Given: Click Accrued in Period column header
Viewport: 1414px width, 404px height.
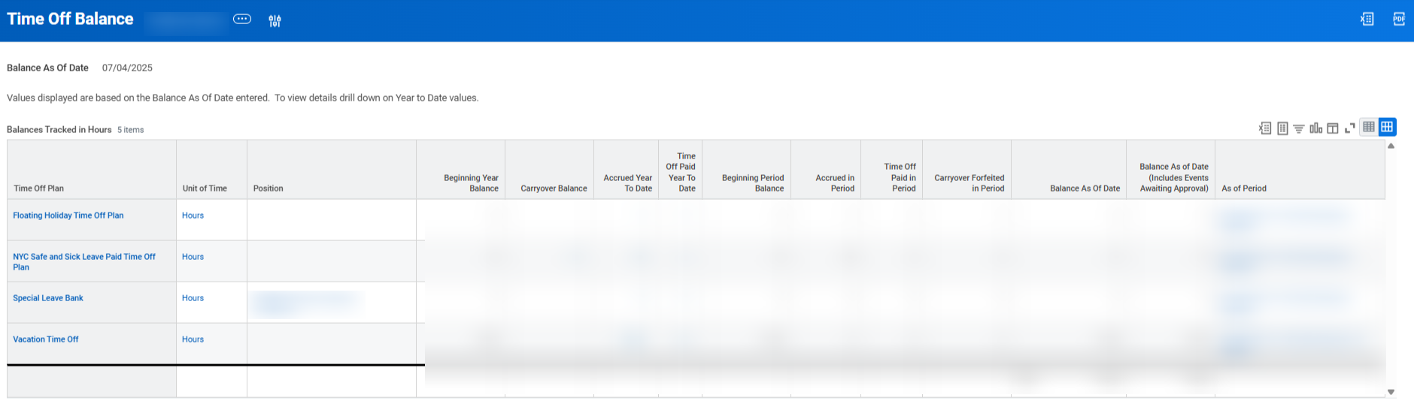Looking at the screenshot, I should [826, 170].
